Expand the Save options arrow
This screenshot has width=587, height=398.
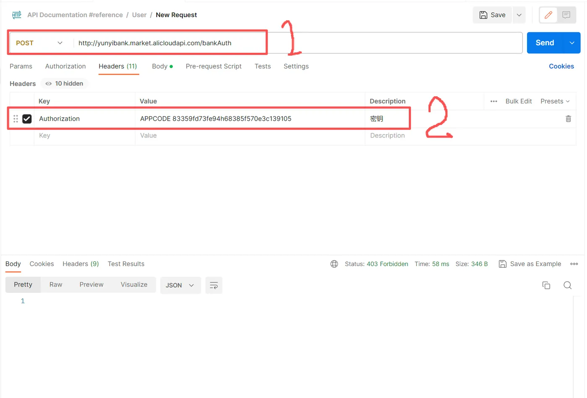(x=519, y=15)
